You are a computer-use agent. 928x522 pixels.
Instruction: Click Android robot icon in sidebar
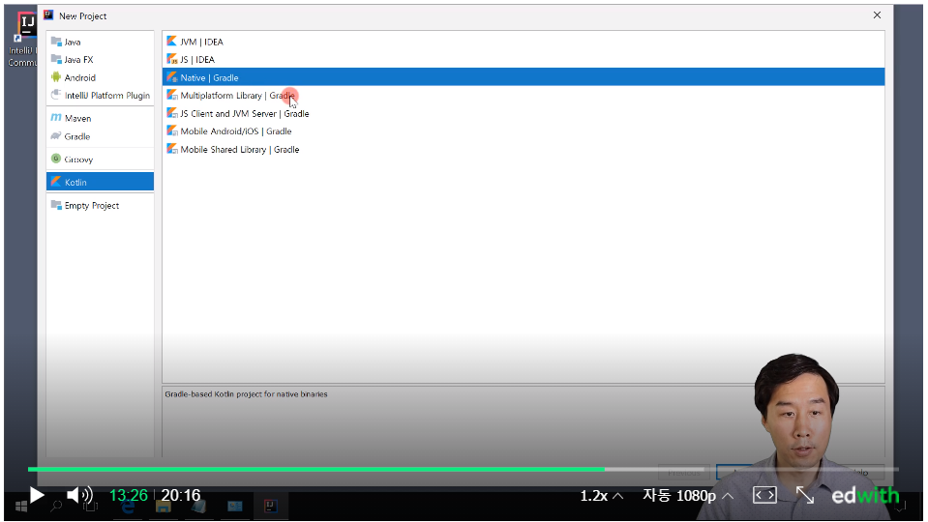tap(56, 77)
